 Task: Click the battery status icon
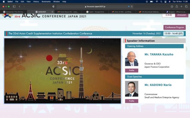tap(152, 1)
